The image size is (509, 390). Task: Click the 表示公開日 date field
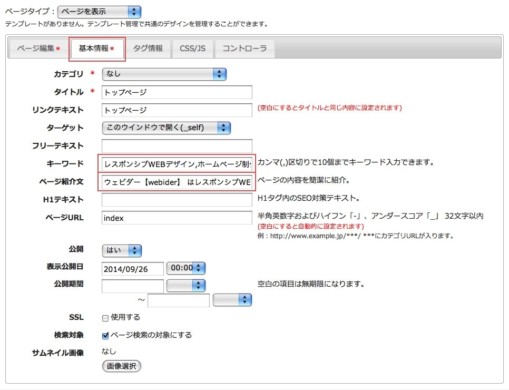(x=132, y=269)
